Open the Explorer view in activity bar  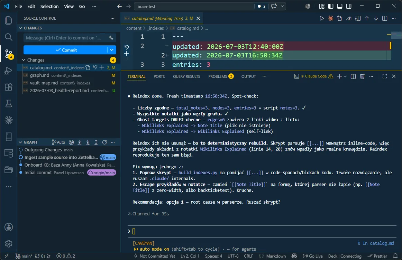8,20
